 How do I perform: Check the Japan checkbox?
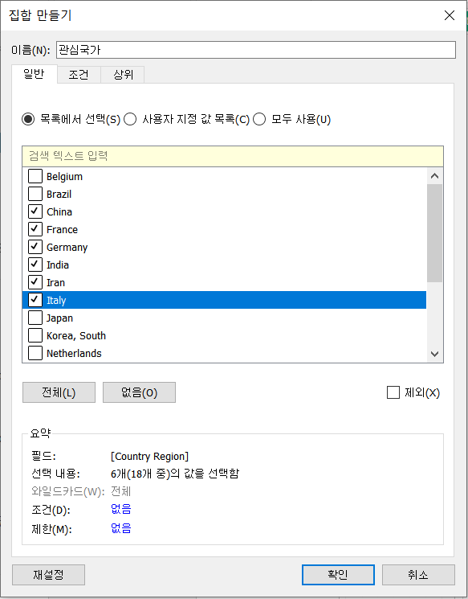point(35,318)
